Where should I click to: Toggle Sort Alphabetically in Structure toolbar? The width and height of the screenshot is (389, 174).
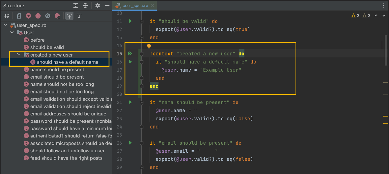(x=7, y=16)
